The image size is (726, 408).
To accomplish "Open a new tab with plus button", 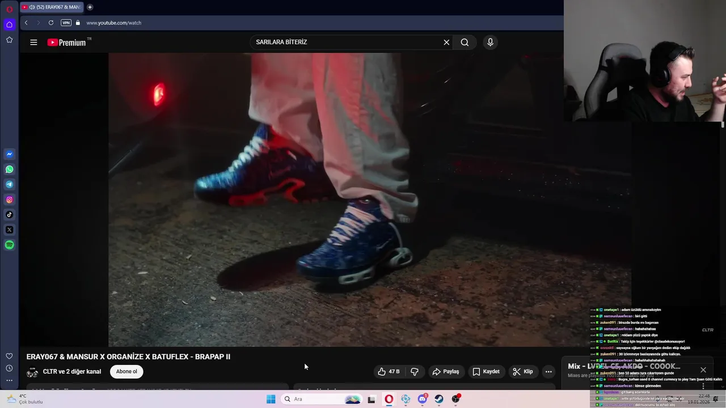I will click(x=90, y=7).
